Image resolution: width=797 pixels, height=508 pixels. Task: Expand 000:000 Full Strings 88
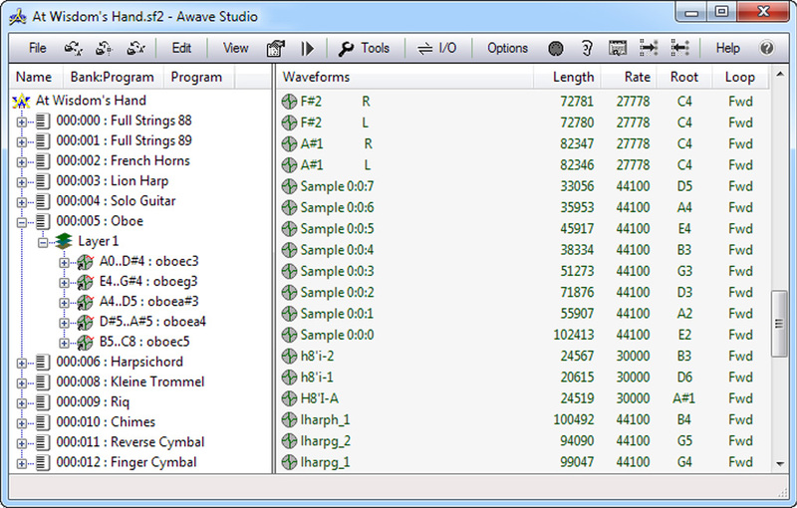(x=21, y=122)
